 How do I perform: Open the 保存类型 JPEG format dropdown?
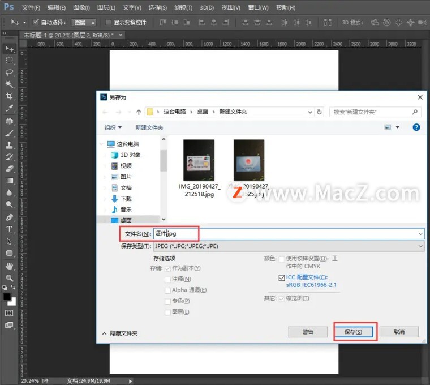[x=288, y=246]
